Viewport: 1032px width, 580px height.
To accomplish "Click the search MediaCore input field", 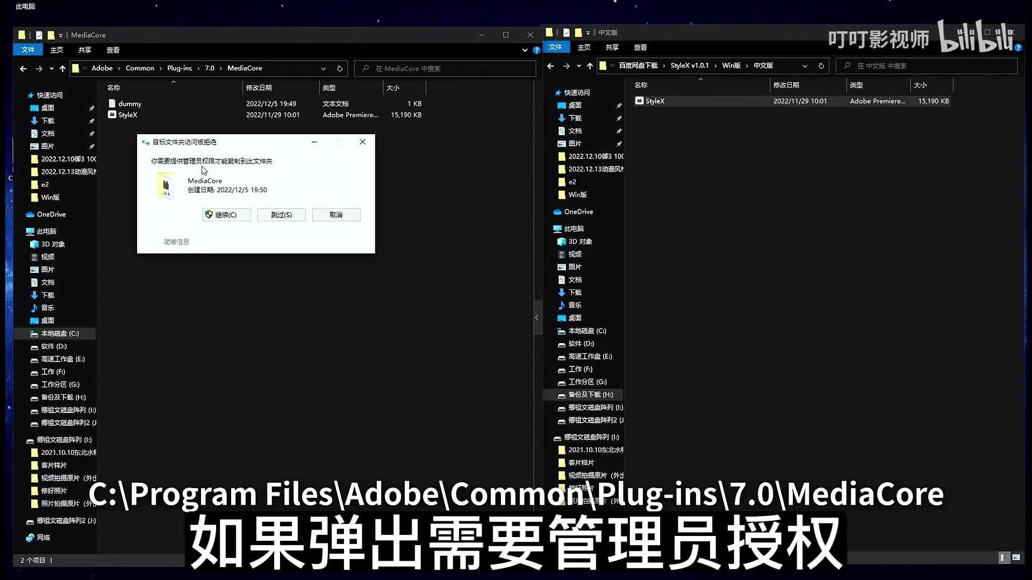I will point(446,69).
